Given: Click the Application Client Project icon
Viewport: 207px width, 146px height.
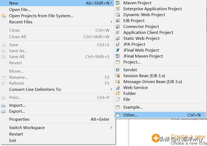Looking at the screenshot, I should point(118,33).
